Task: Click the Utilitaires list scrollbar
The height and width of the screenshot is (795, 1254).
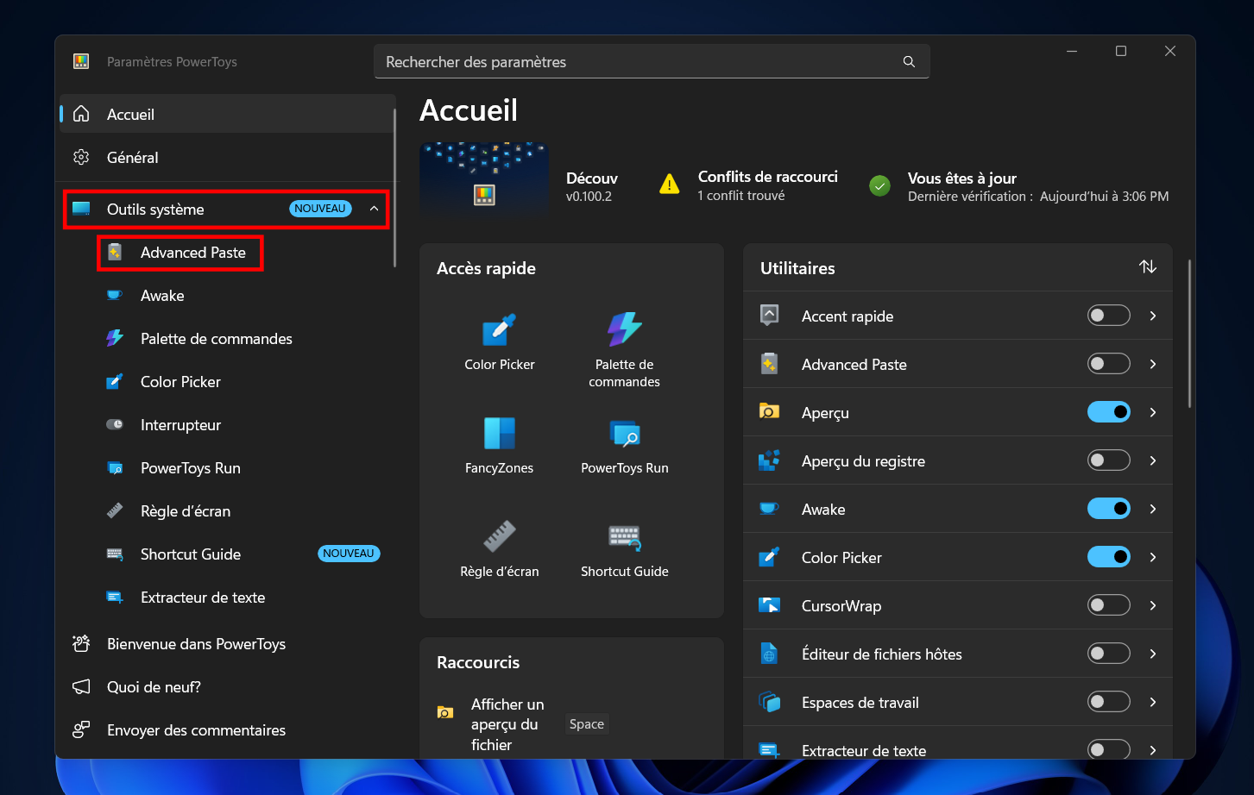Action: pos(1189,334)
